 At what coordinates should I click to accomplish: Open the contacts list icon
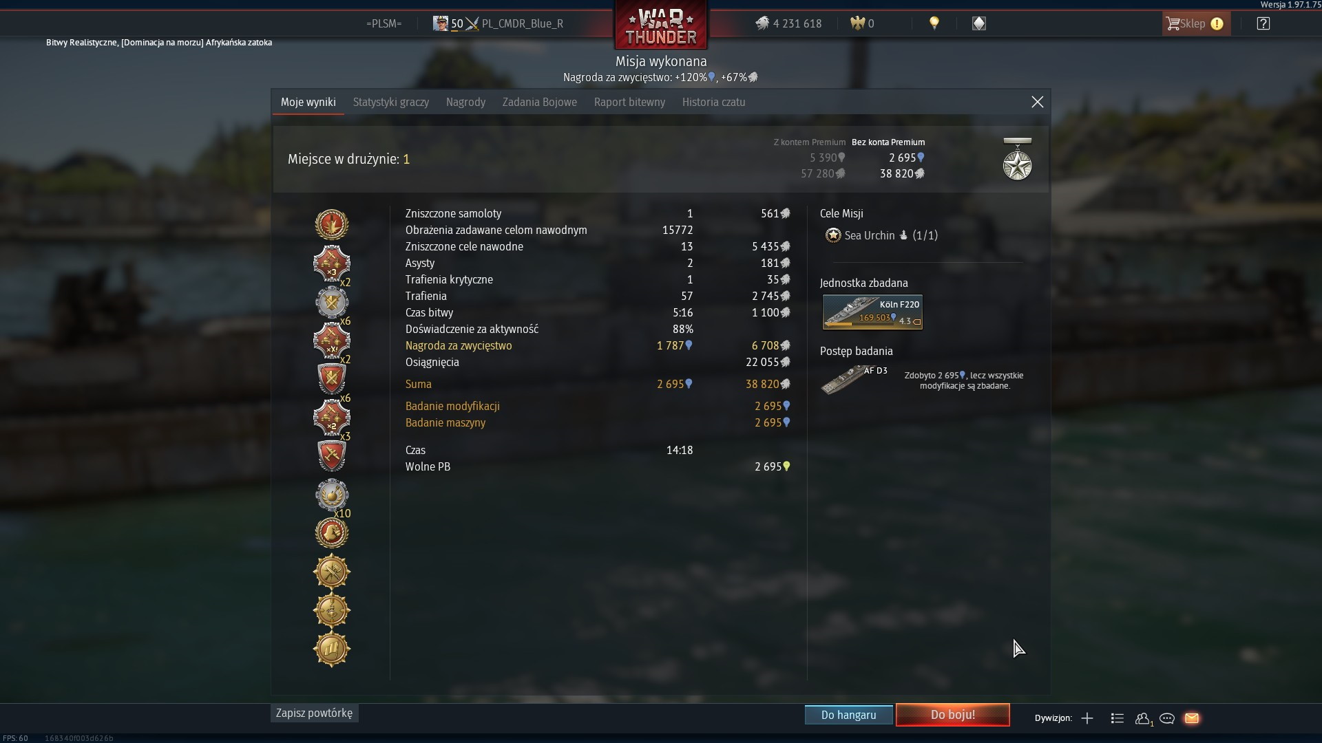point(1144,718)
